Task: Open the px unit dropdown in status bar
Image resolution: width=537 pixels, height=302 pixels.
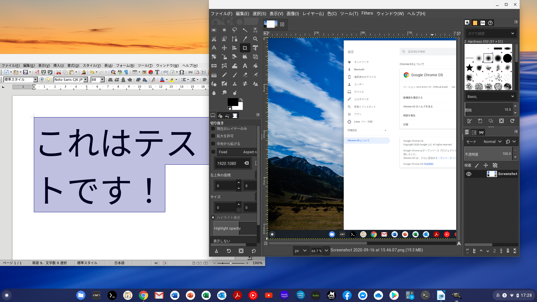Action: [x=301, y=251]
